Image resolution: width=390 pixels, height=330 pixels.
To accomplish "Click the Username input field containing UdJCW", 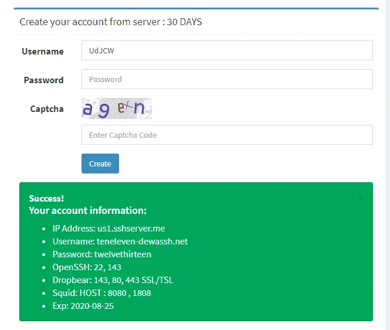I will coord(227,50).
